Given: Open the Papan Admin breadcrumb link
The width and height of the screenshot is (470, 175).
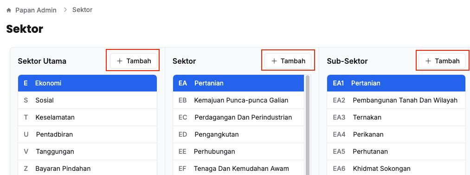Looking at the screenshot, I should (36, 10).
